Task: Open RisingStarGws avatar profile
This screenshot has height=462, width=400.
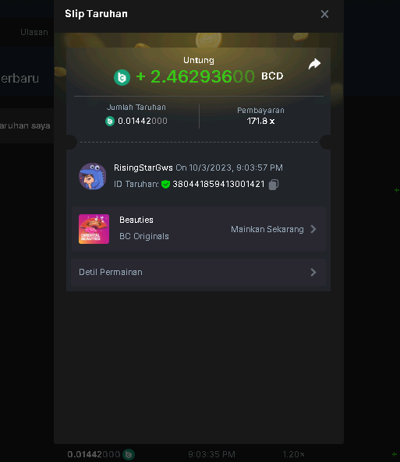Action: (93, 176)
